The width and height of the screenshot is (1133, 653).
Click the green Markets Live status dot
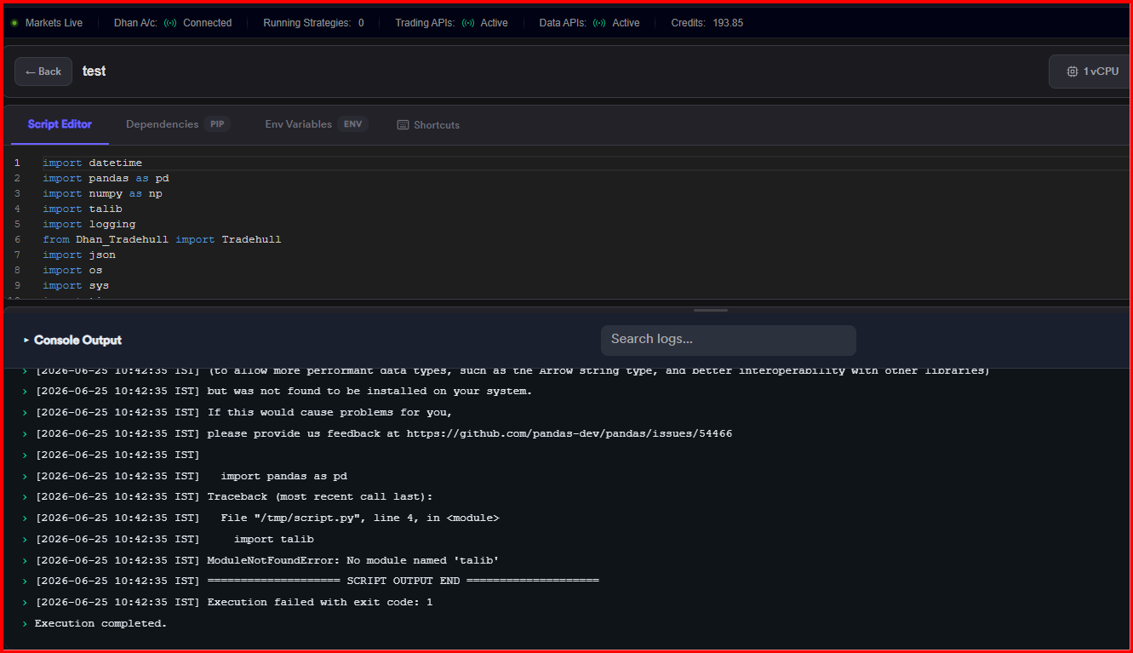coord(14,23)
